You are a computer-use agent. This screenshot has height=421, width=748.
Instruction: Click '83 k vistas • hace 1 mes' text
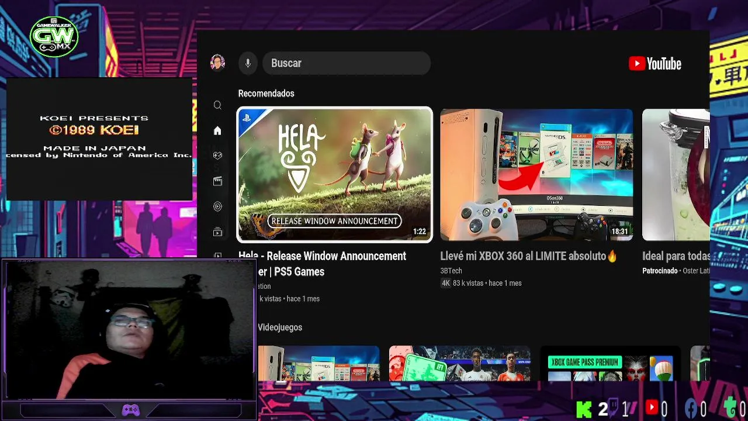487,283
